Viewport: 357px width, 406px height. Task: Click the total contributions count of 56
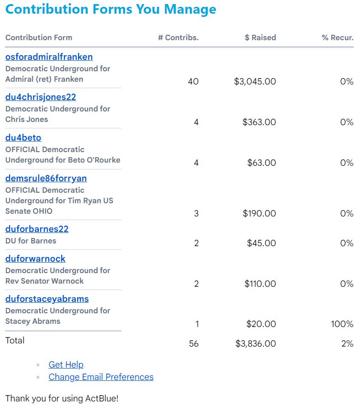pos(194,343)
